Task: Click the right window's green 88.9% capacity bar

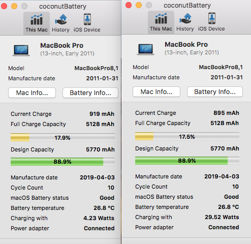Action: pyautogui.click(x=187, y=161)
